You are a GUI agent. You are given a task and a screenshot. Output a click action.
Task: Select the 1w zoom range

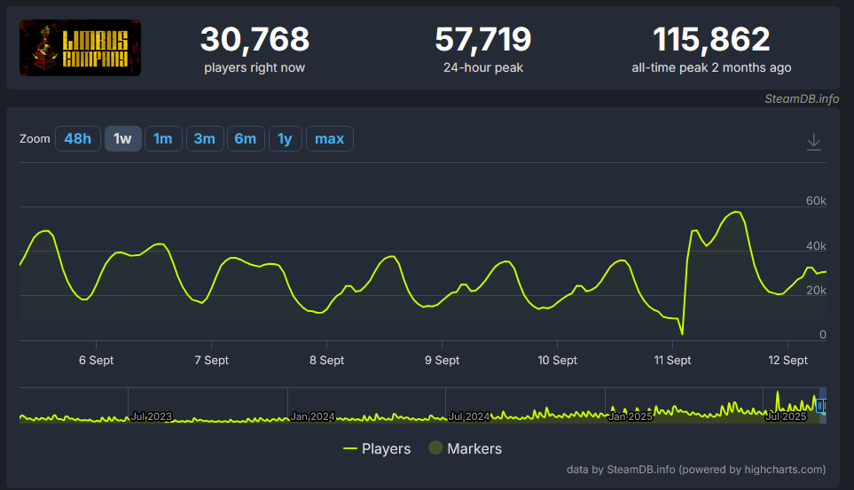pos(123,139)
